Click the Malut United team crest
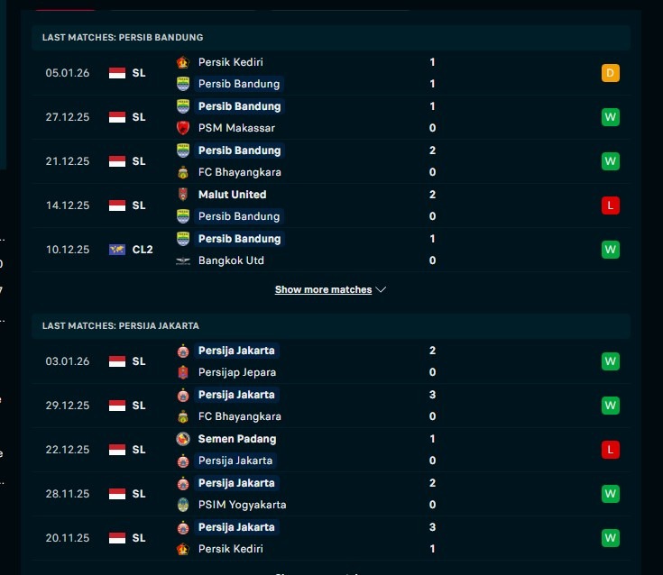The image size is (663, 575). [x=183, y=195]
